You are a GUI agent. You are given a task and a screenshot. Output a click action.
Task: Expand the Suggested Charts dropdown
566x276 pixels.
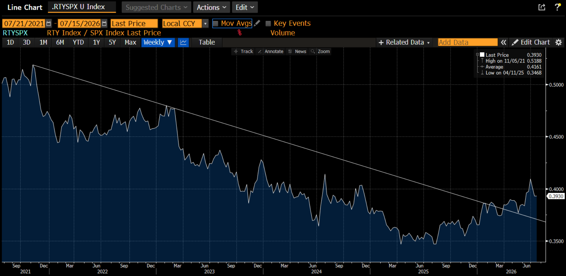coord(156,7)
